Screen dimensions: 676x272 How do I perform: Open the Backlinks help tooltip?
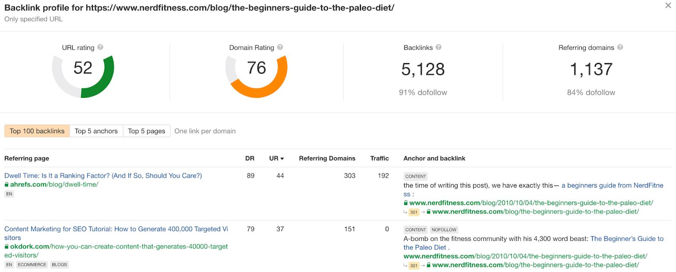point(438,48)
